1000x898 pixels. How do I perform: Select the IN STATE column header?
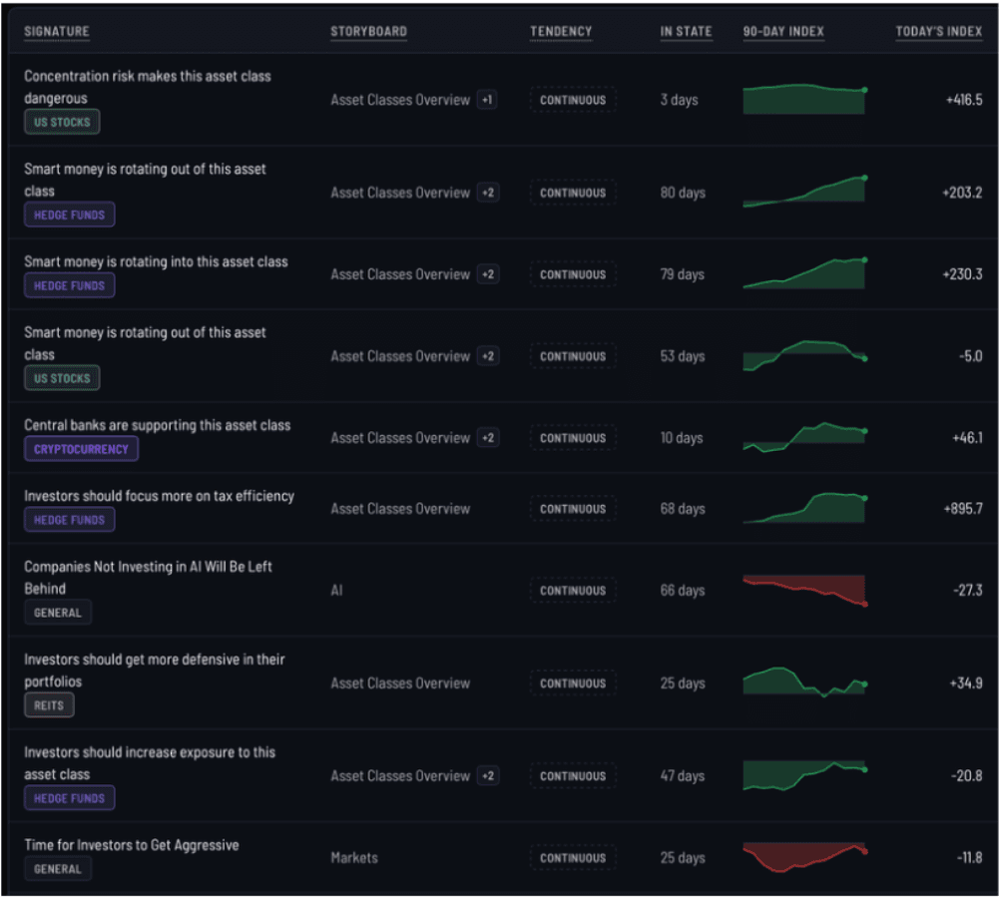tap(686, 31)
